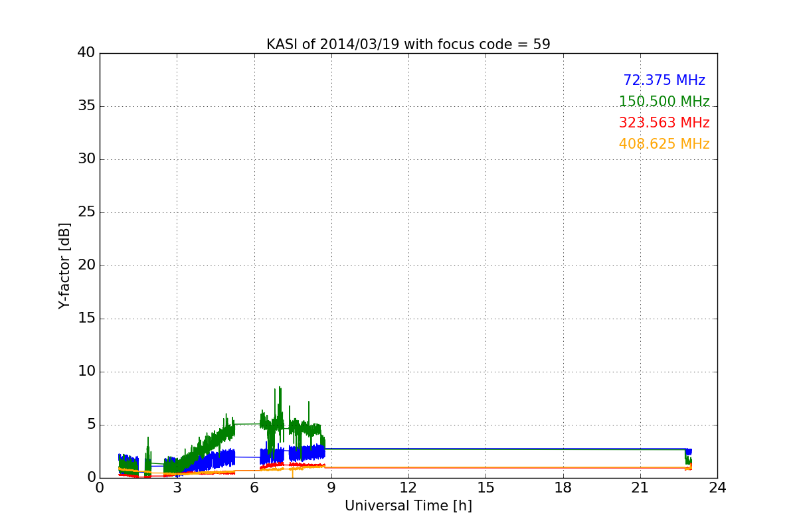The height and width of the screenshot is (531, 797).
Task: Click x-axis tick label 21
Action: (640, 488)
